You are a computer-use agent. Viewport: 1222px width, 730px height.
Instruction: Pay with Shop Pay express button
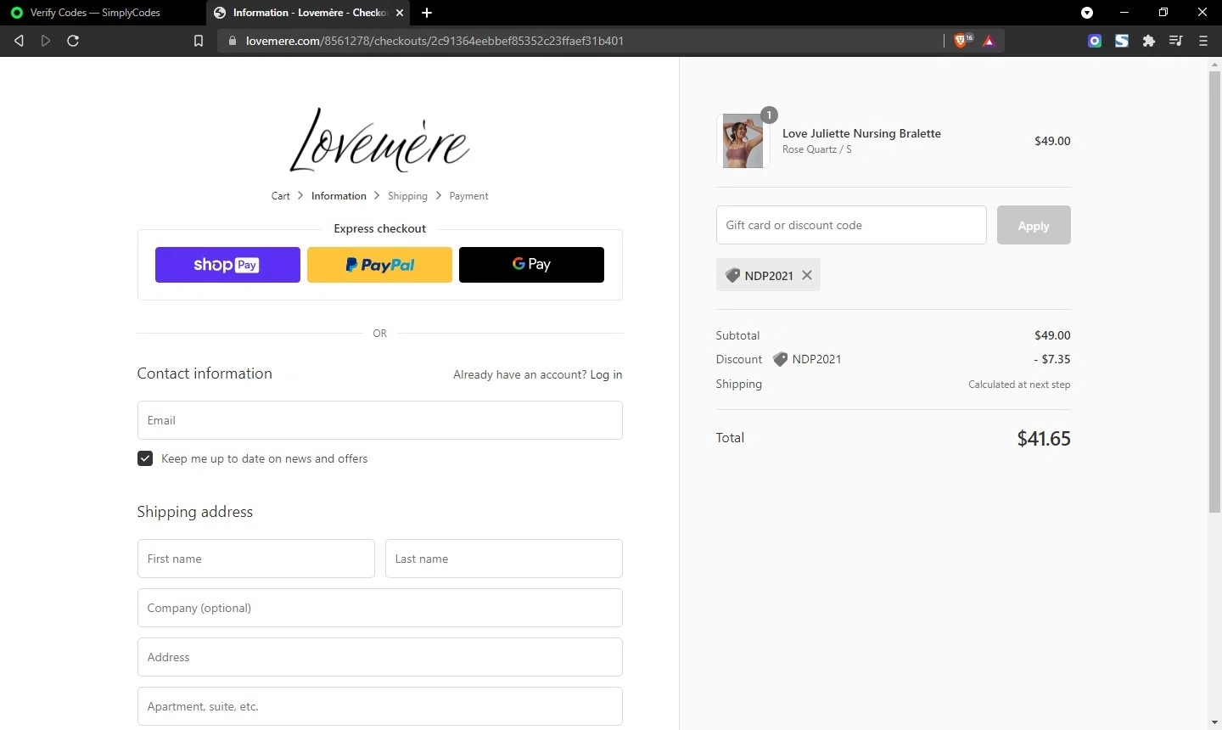227,265
